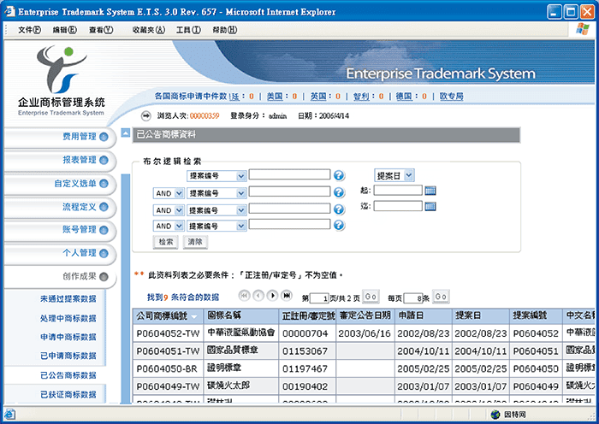Open the 收藏夹(A) menu
Viewport: 599px width, 424px height.
click(148, 30)
